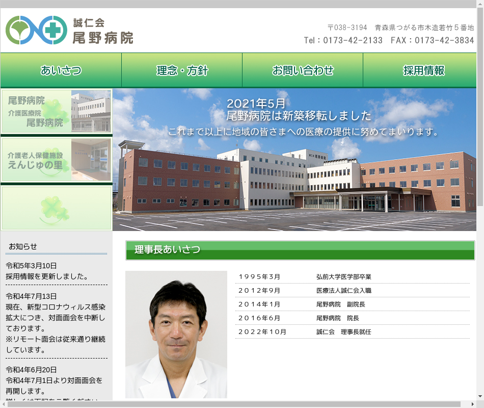This screenshot has width=484, height=408.
Task: Open the あいさつ menu item
Action: pos(61,70)
